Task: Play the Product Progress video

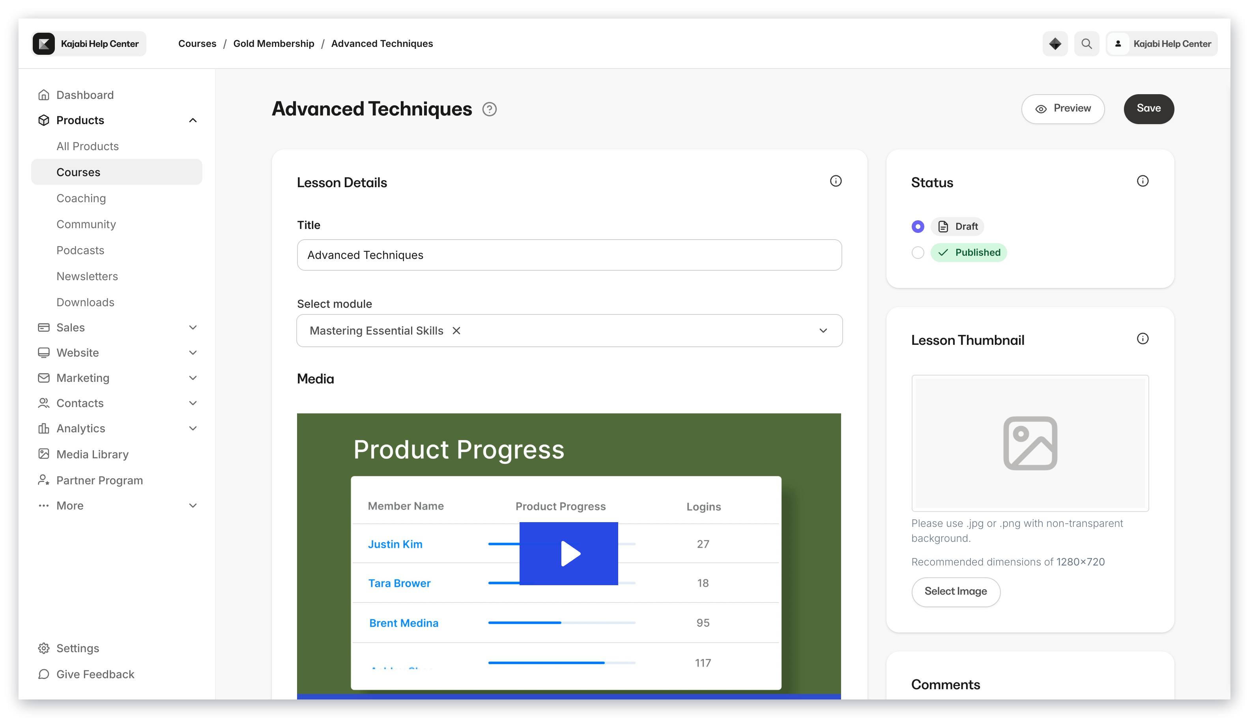Action: point(568,553)
